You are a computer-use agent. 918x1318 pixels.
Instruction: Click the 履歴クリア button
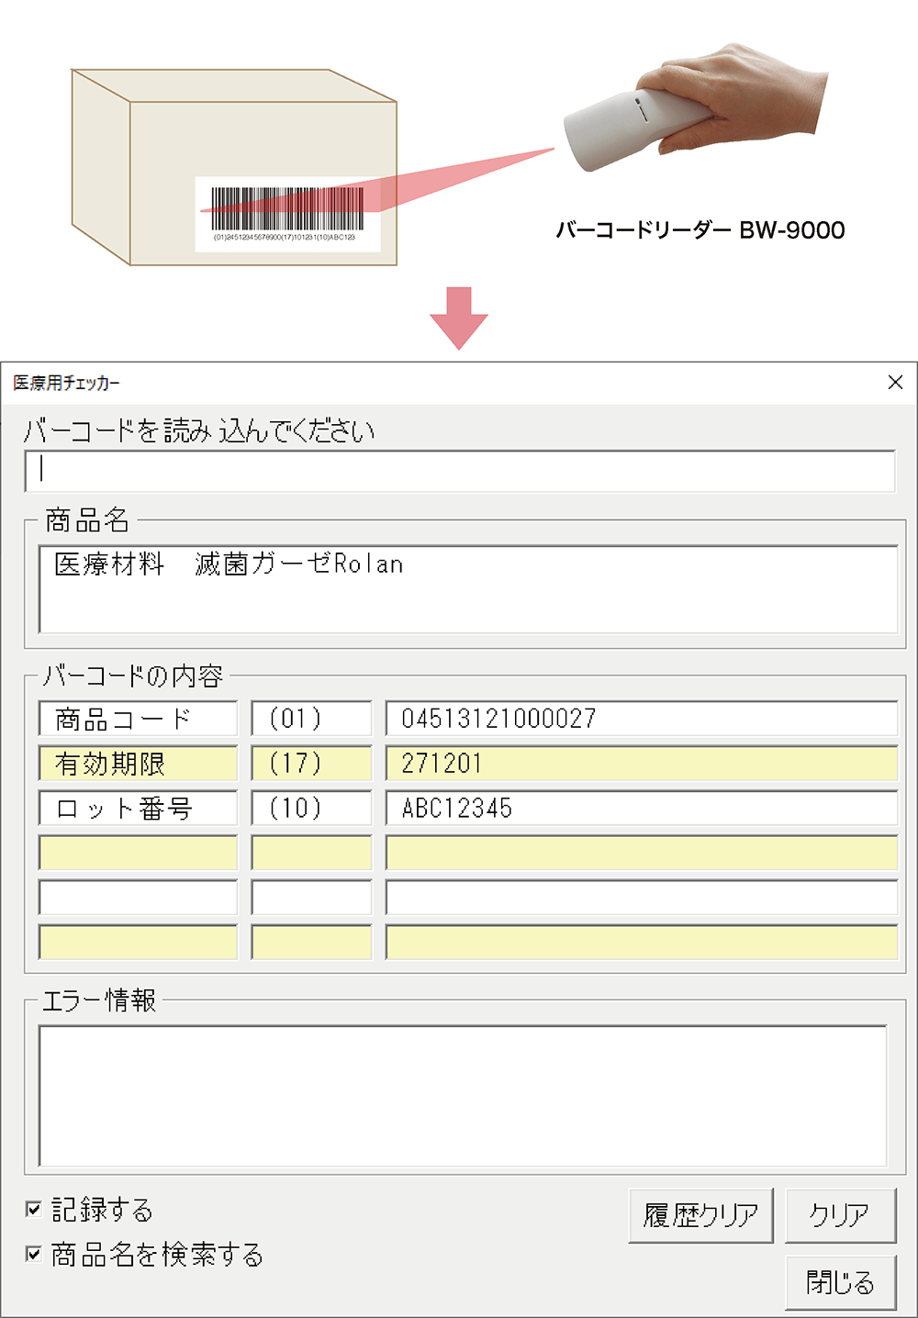[700, 1214]
